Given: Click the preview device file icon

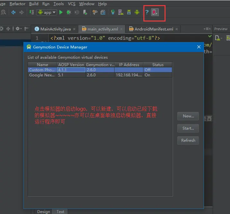Looking at the screenshot, I should tap(218, 38).
